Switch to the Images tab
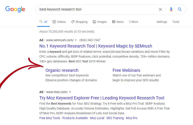The height and width of the screenshot is (125, 193). [x=100, y=22]
